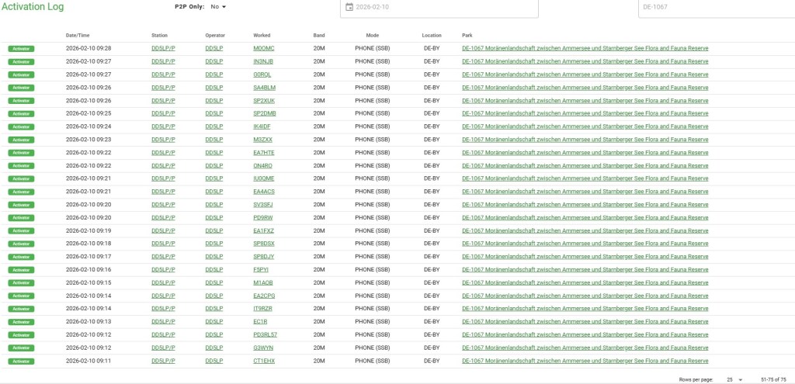
Task: Click the Worked column header
Action: 262,35
